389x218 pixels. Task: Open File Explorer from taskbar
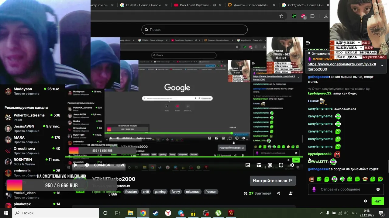130,213
